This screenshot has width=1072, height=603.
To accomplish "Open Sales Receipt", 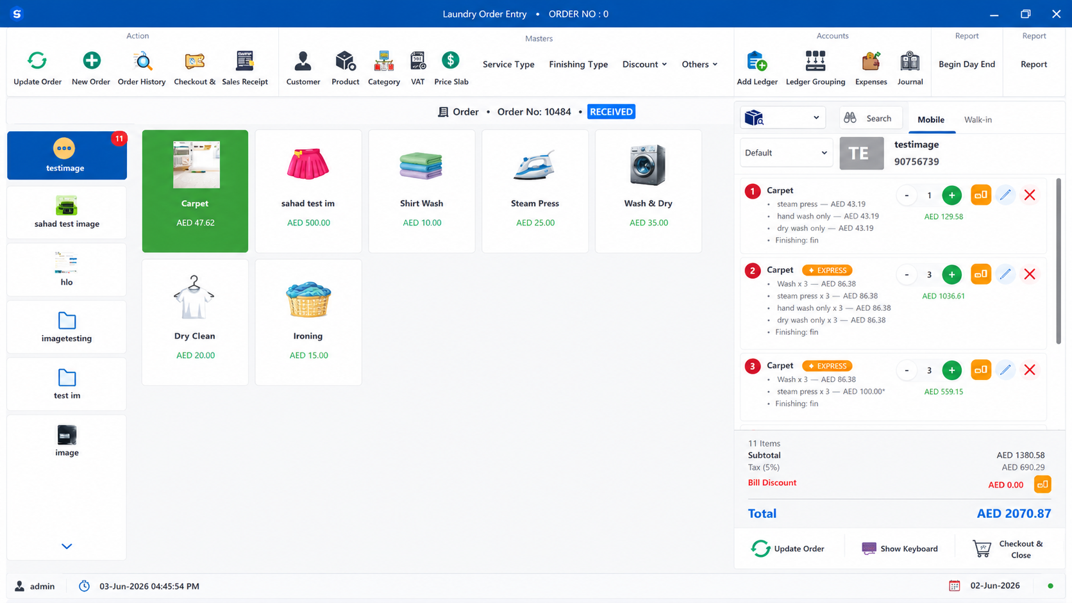I will pyautogui.click(x=245, y=69).
